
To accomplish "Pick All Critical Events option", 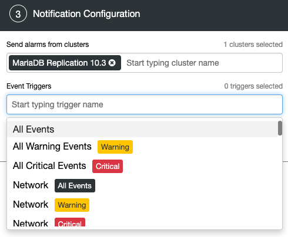I will (142, 166).
